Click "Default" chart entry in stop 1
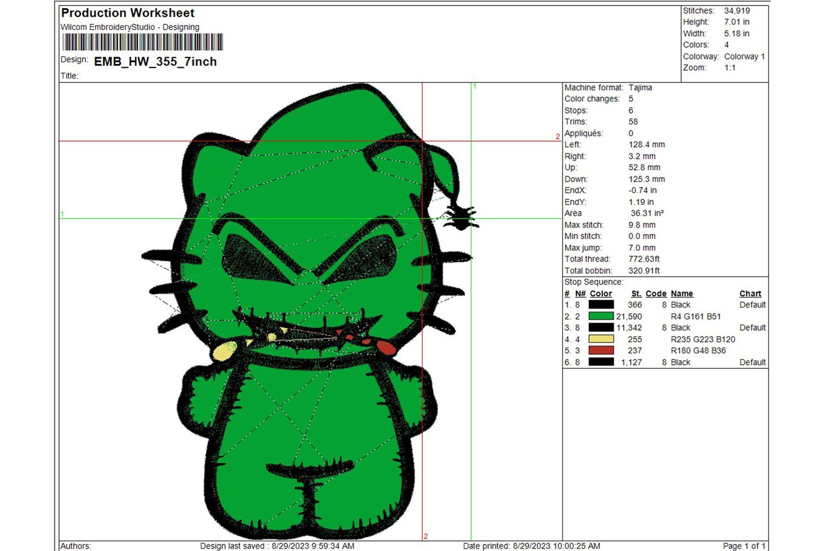 (x=752, y=305)
